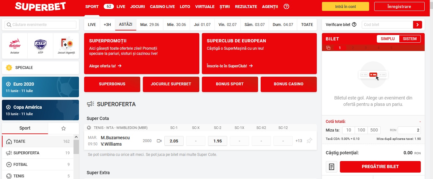
Task: Click the stake amount input field
Action: [409, 130]
